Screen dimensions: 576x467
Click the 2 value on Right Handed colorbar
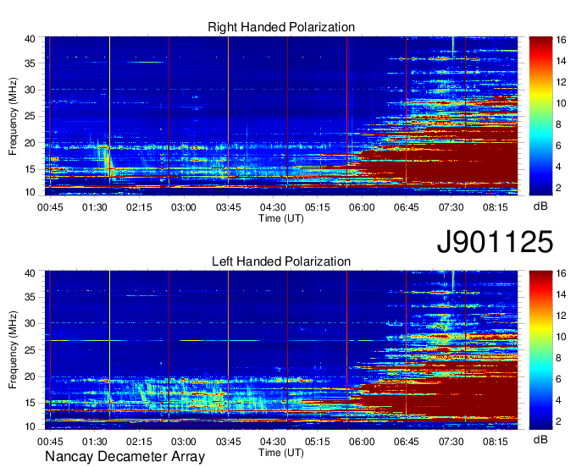click(558, 188)
